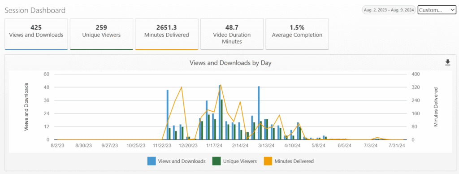The height and width of the screenshot is (174, 459).
Task: Toggle the blue Views and Downloads legend swatch
Action: click(x=152, y=161)
